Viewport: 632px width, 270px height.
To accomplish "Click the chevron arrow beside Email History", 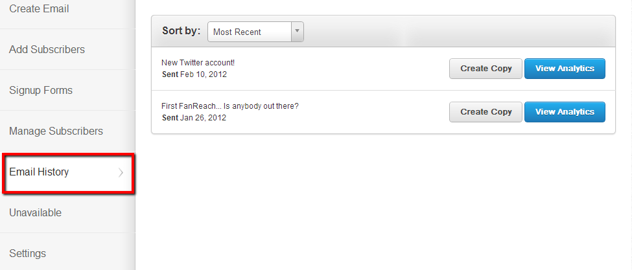I will click(x=121, y=173).
